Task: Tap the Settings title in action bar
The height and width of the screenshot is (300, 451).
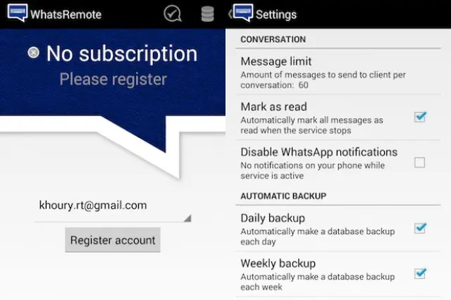Action: 276,14
